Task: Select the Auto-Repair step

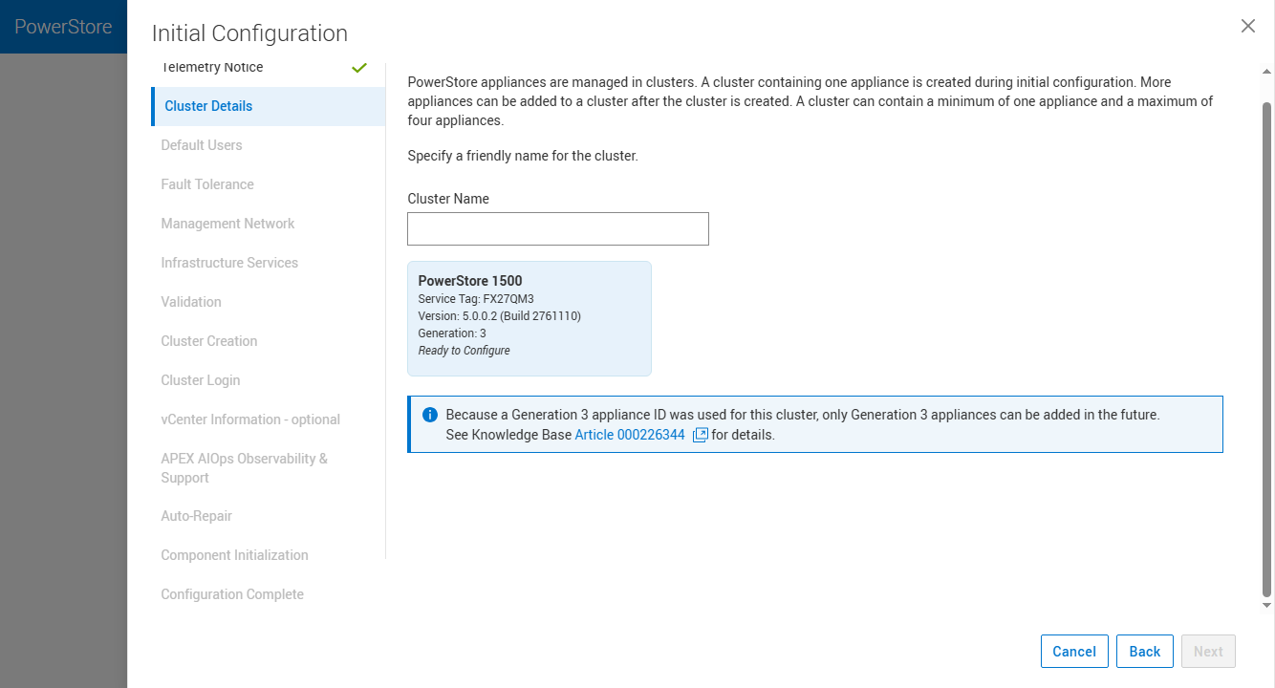Action: pos(197,516)
